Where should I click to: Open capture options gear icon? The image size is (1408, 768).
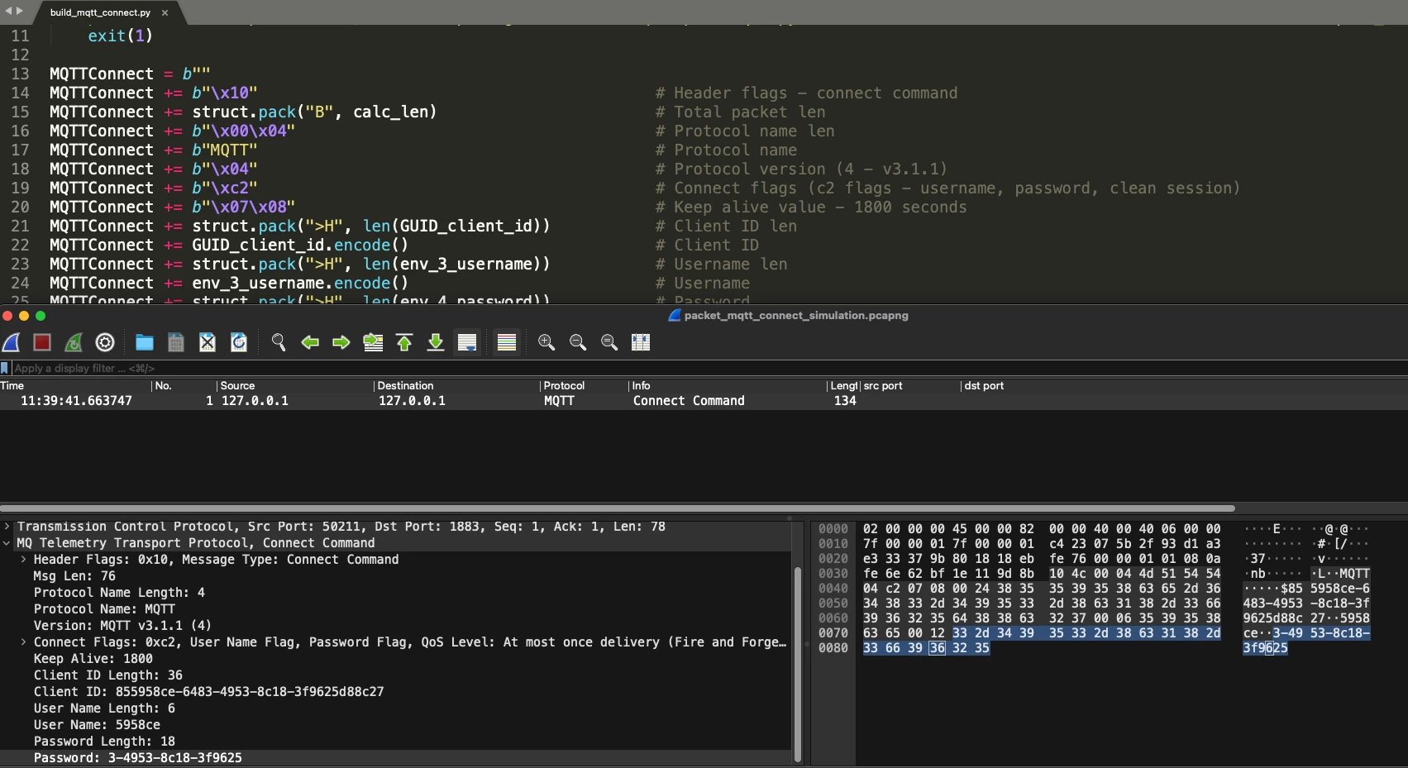[105, 342]
